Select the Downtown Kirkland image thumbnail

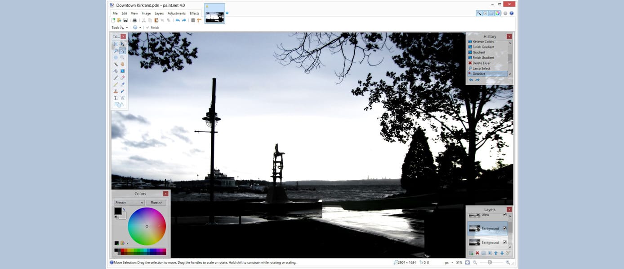214,13
